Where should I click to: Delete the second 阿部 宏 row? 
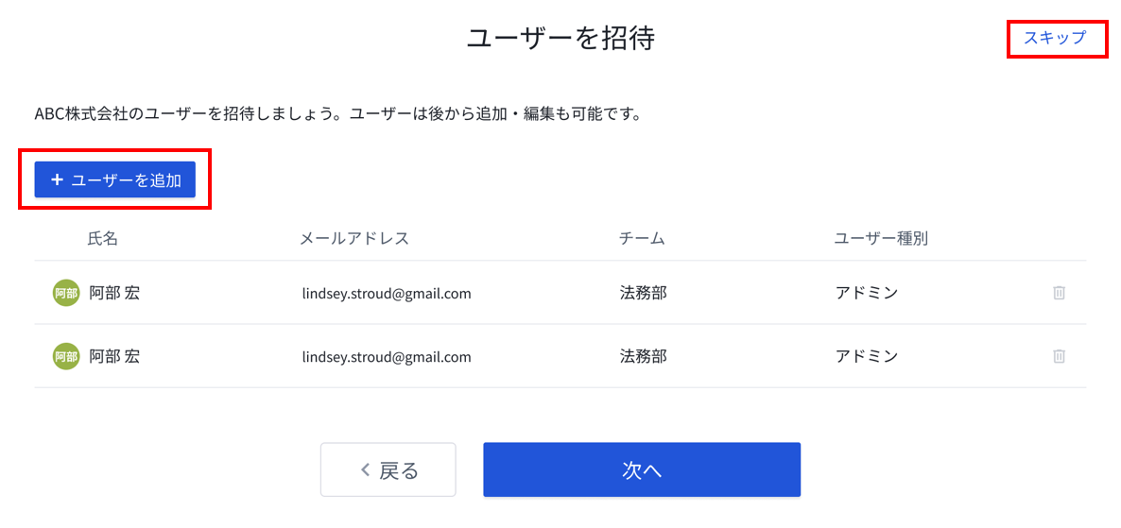click(1060, 356)
